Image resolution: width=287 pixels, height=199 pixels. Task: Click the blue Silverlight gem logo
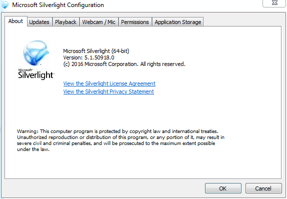pyautogui.click(x=36, y=53)
